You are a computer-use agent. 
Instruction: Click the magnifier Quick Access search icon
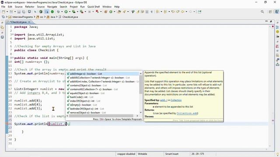pos(262,12)
